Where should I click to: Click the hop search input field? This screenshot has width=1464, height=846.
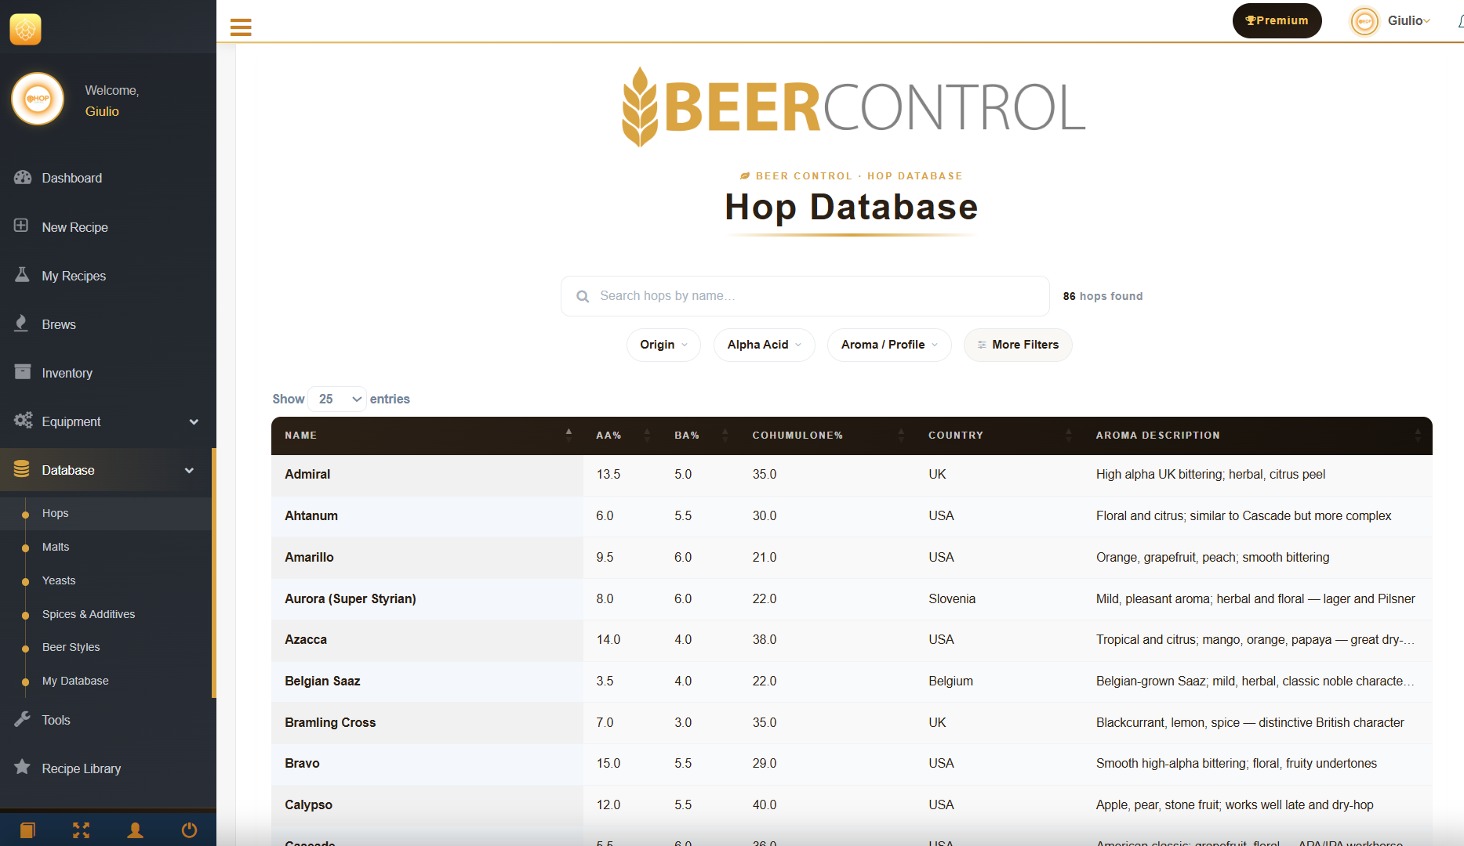805,296
